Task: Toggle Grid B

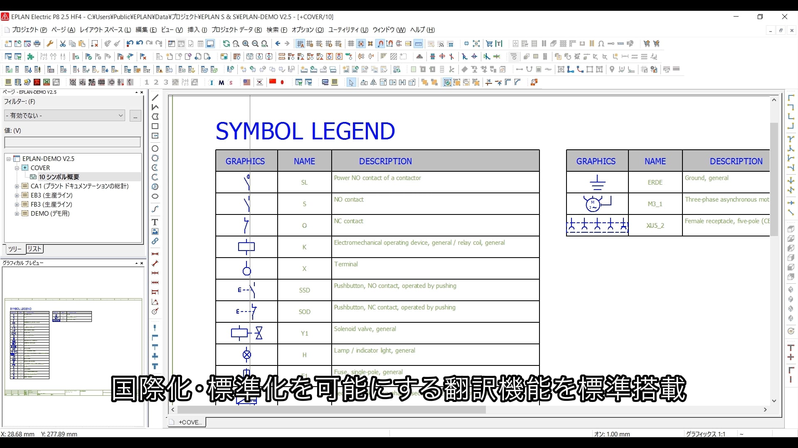Action: (x=310, y=44)
